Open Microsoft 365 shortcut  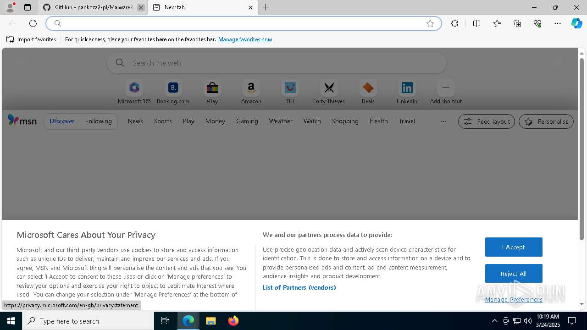pyautogui.click(x=134, y=92)
